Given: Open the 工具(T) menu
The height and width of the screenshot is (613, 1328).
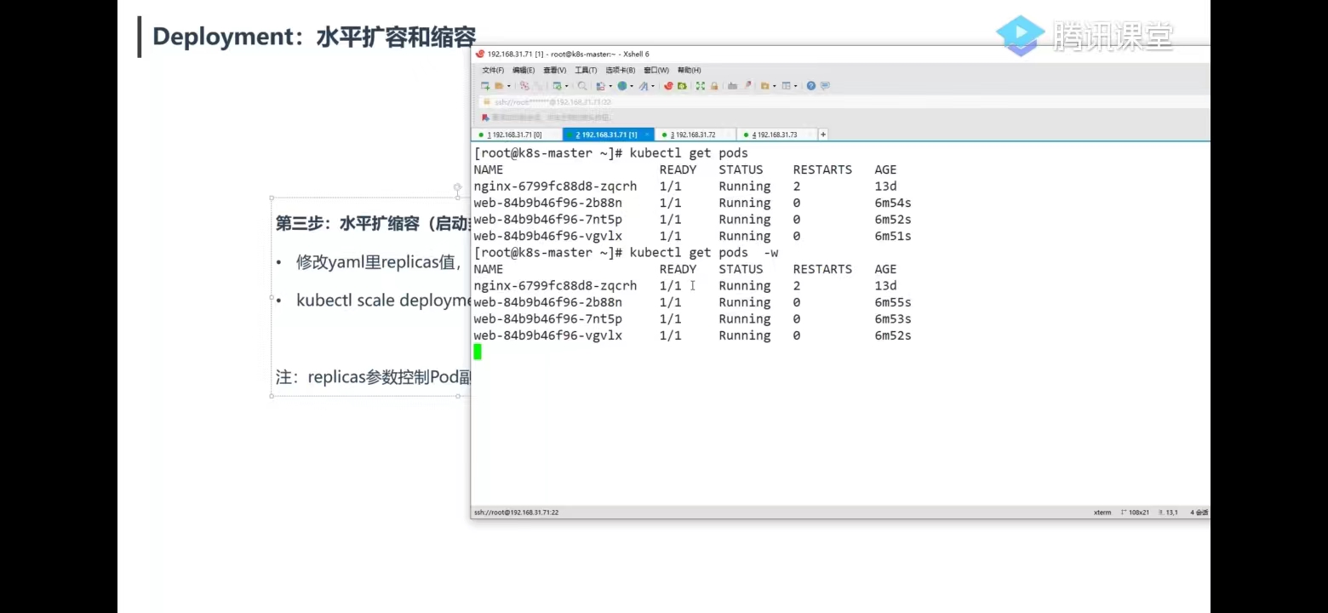Looking at the screenshot, I should point(586,70).
